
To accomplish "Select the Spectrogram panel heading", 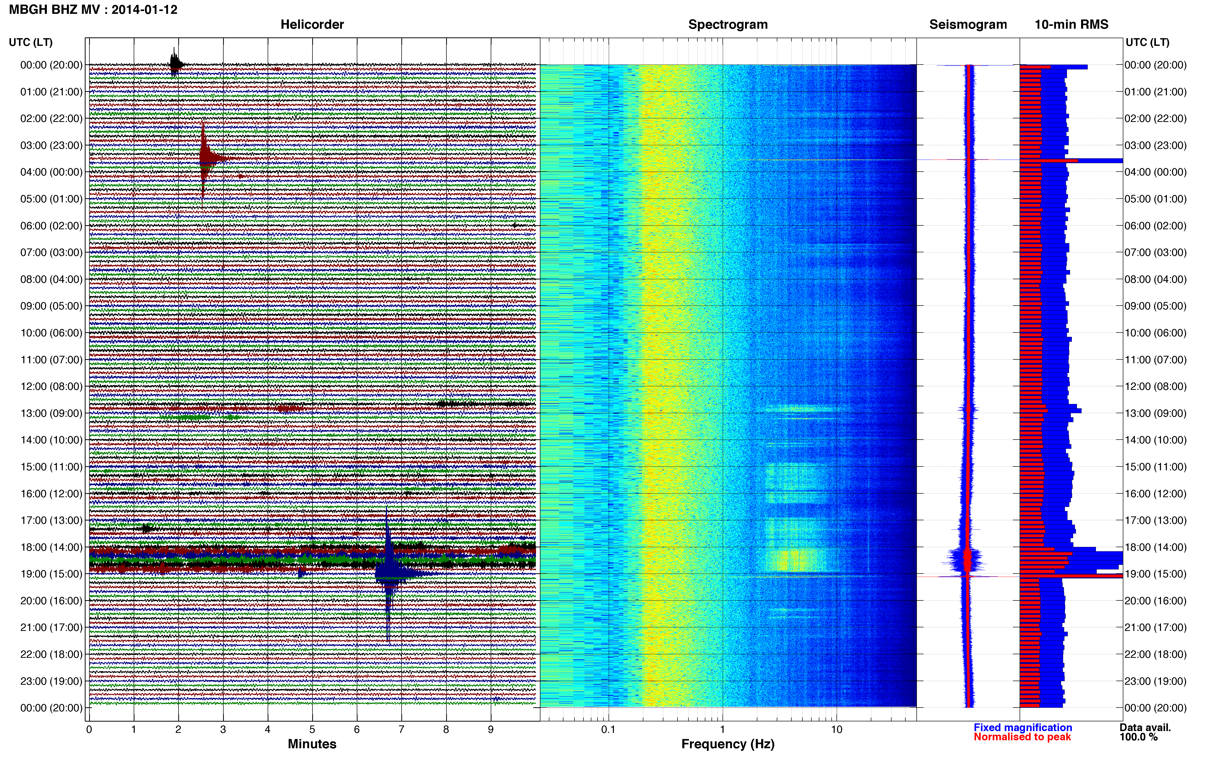I will [728, 25].
